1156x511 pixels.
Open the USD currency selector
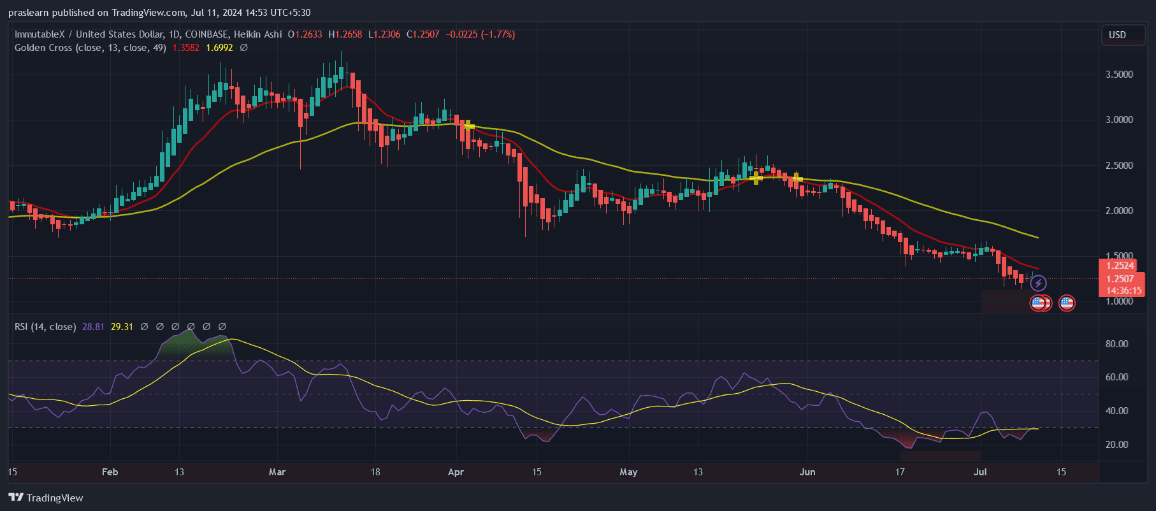(x=1123, y=35)
